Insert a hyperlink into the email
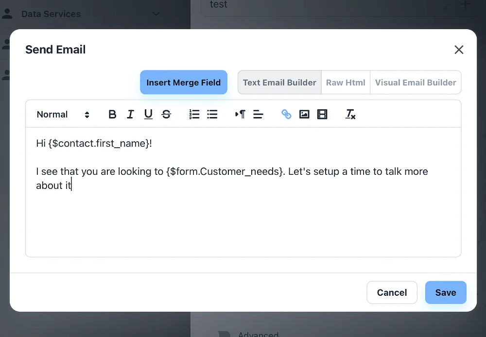This screenshot has width=486, height=337. 286,115
